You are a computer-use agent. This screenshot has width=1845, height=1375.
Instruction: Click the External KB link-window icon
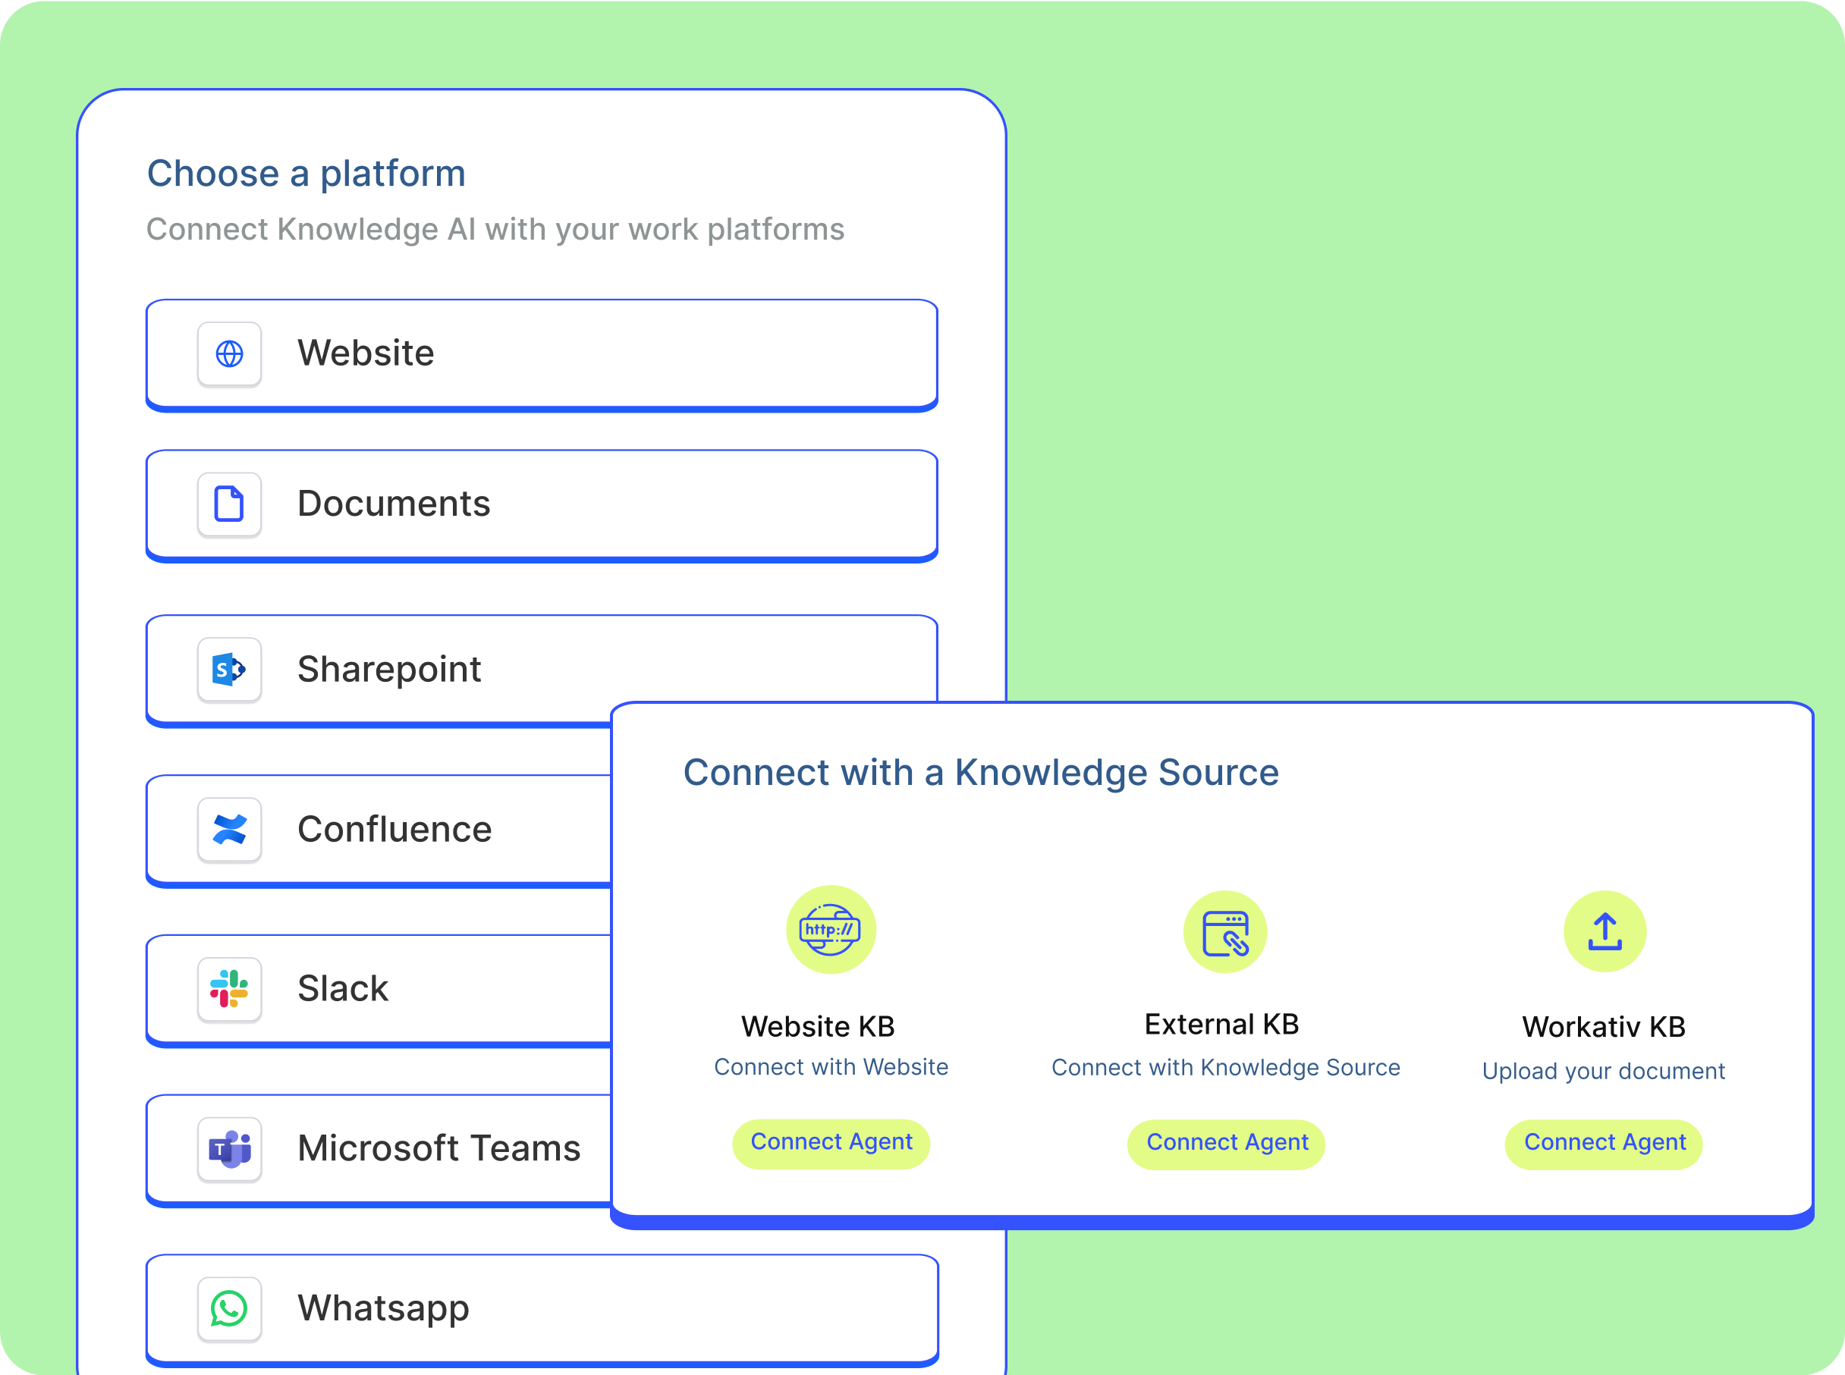click(x=1224, y=932)
